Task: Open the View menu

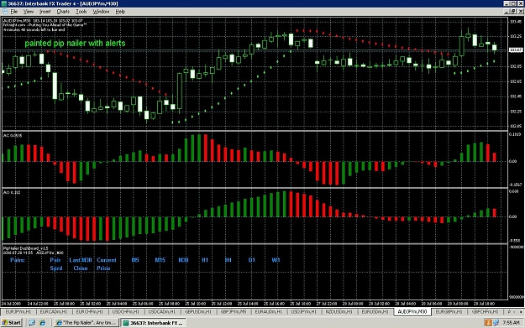Action: coord(29,12)
